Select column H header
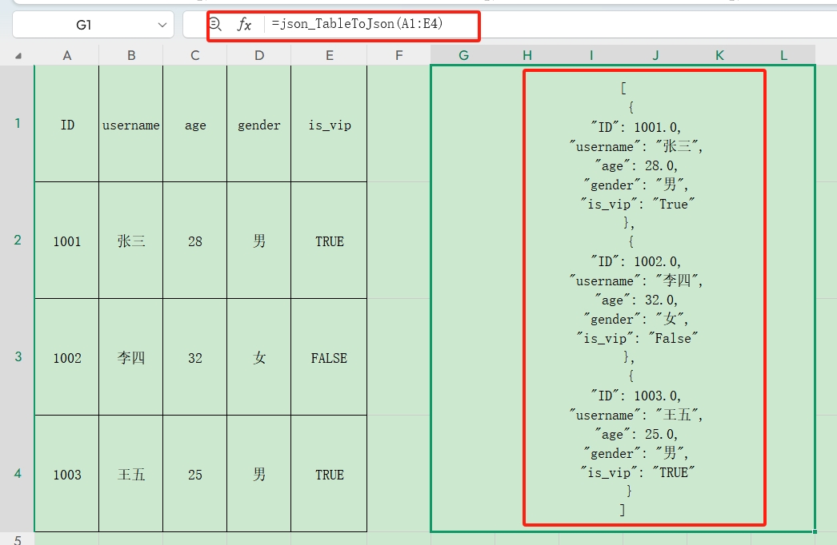837x545 pixels. pyautogui.click(x=527, y=55)
